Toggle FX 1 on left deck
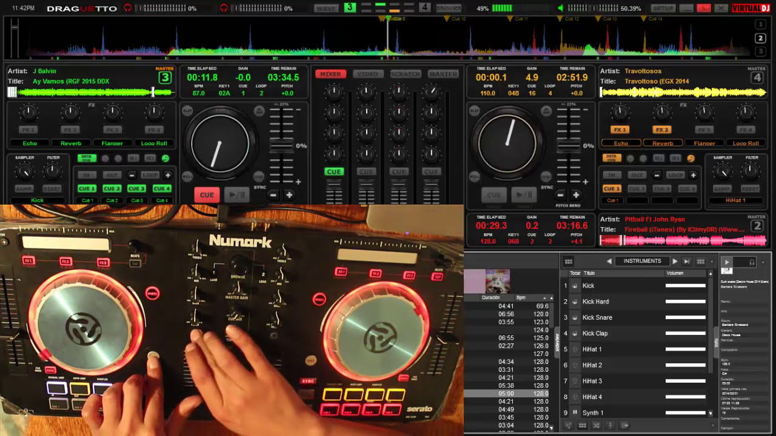This screenshot has height=436, width=776. pyautogui.click(x=28, y=130)
